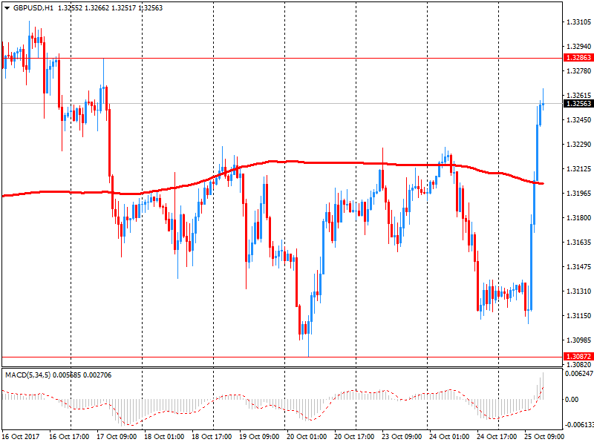
Task: Click the 1.31800 price scale value
Action: point(578,218)
